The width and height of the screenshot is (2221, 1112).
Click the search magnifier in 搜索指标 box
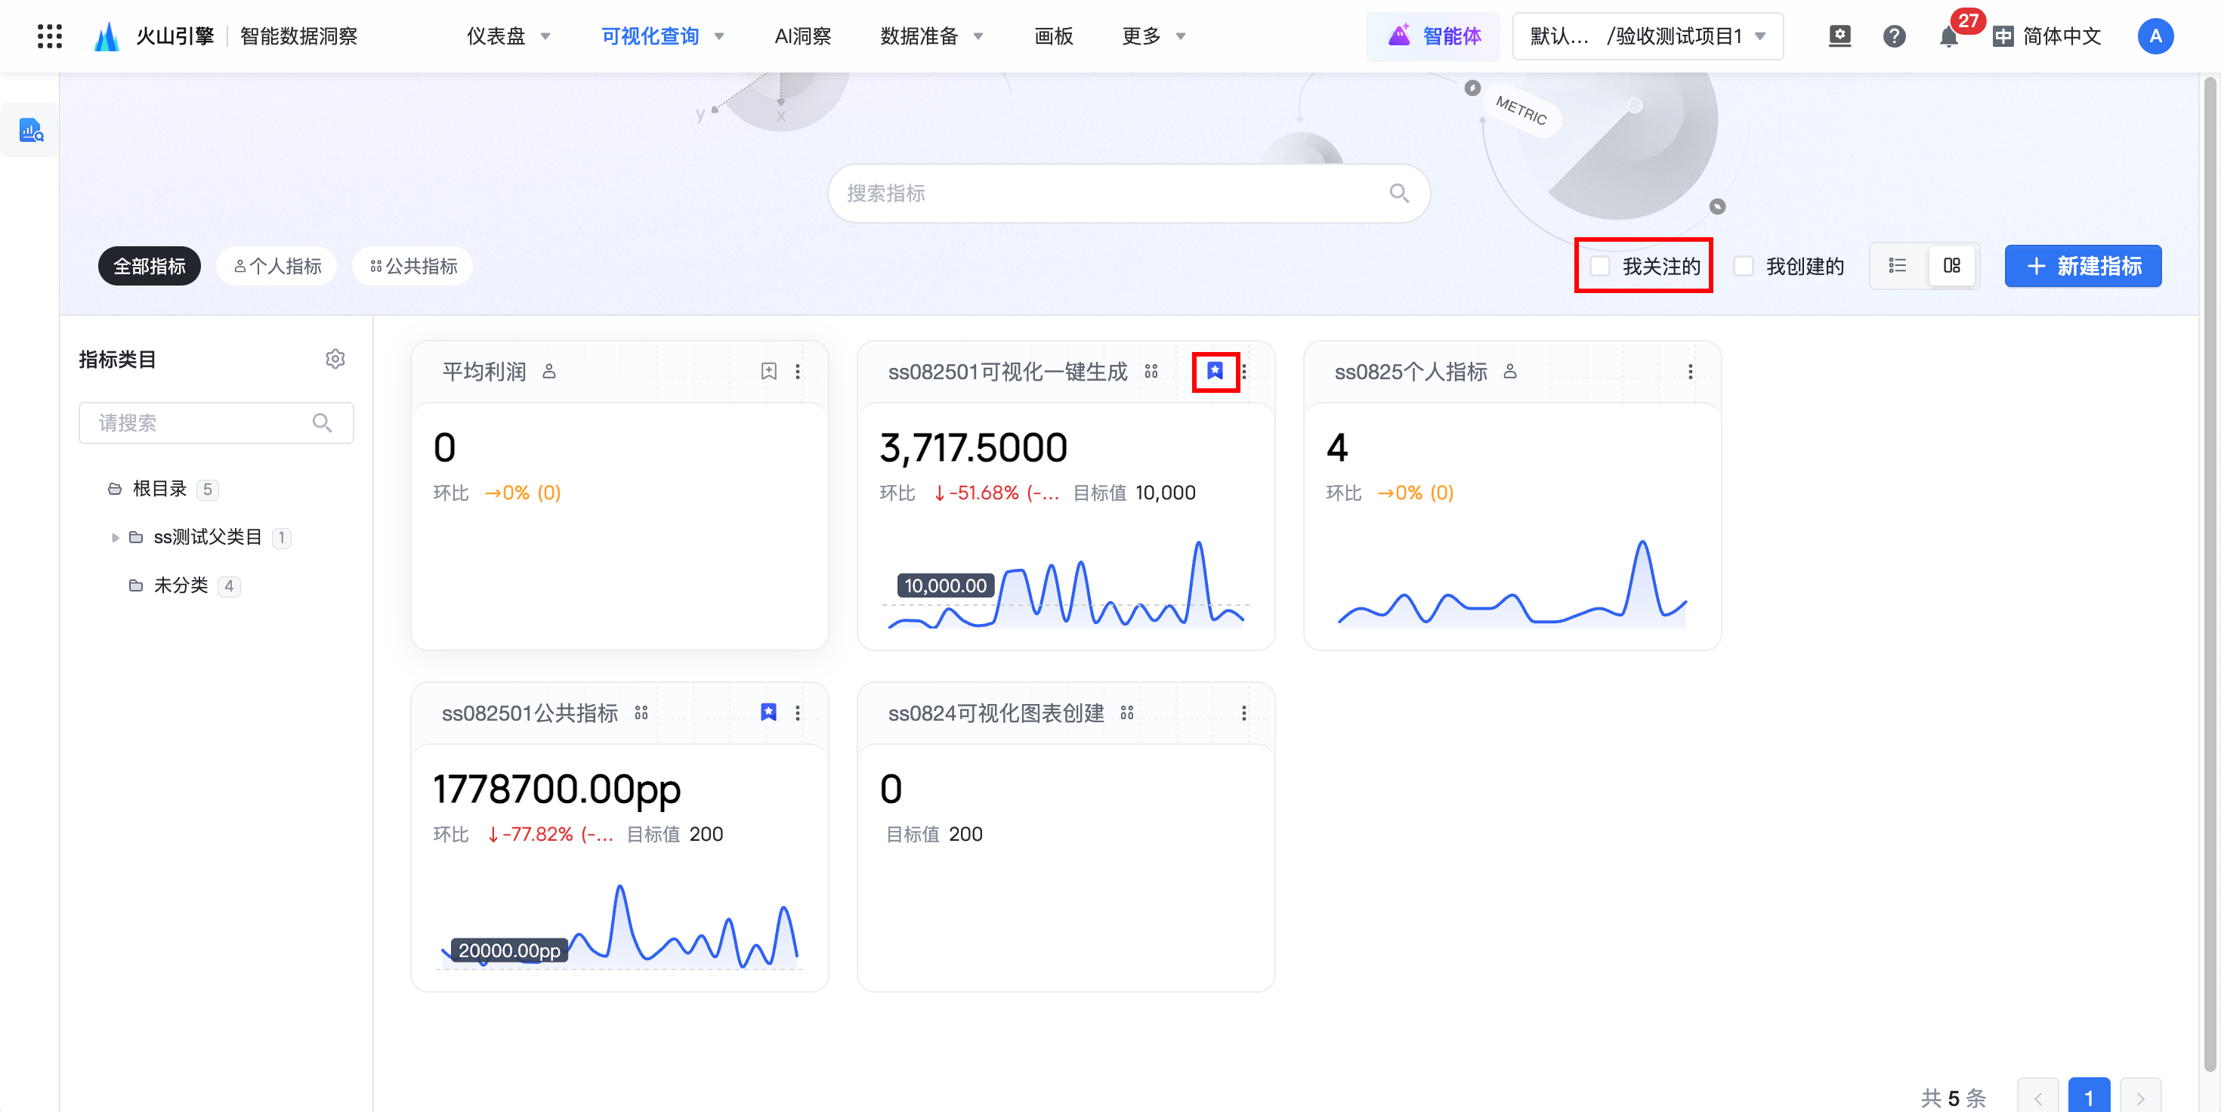click(1398, 193)
